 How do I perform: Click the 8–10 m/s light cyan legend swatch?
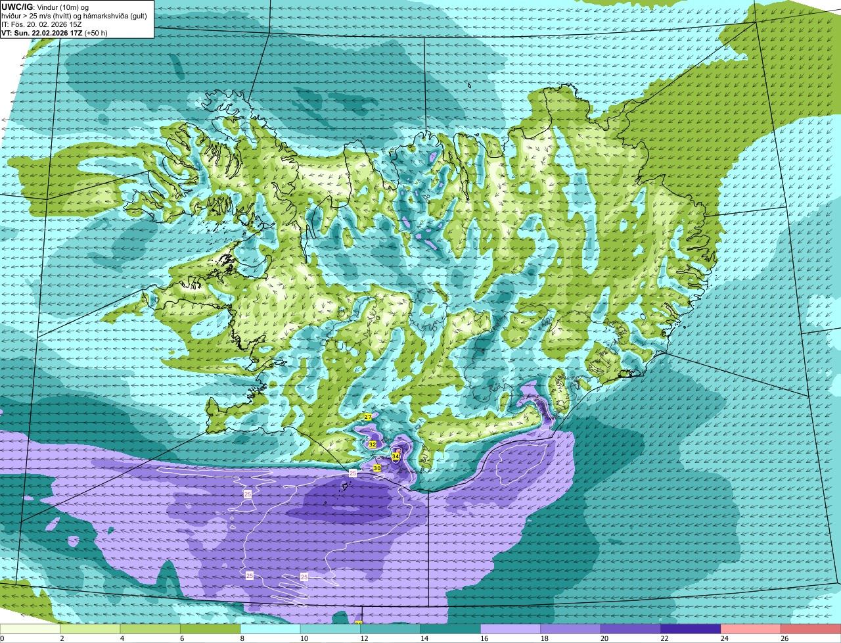[x=271, y=629]
